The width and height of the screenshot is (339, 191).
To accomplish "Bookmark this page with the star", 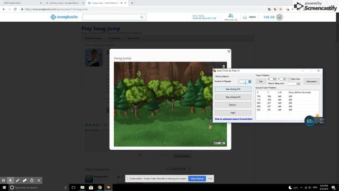I will click(x=281, y=10).
